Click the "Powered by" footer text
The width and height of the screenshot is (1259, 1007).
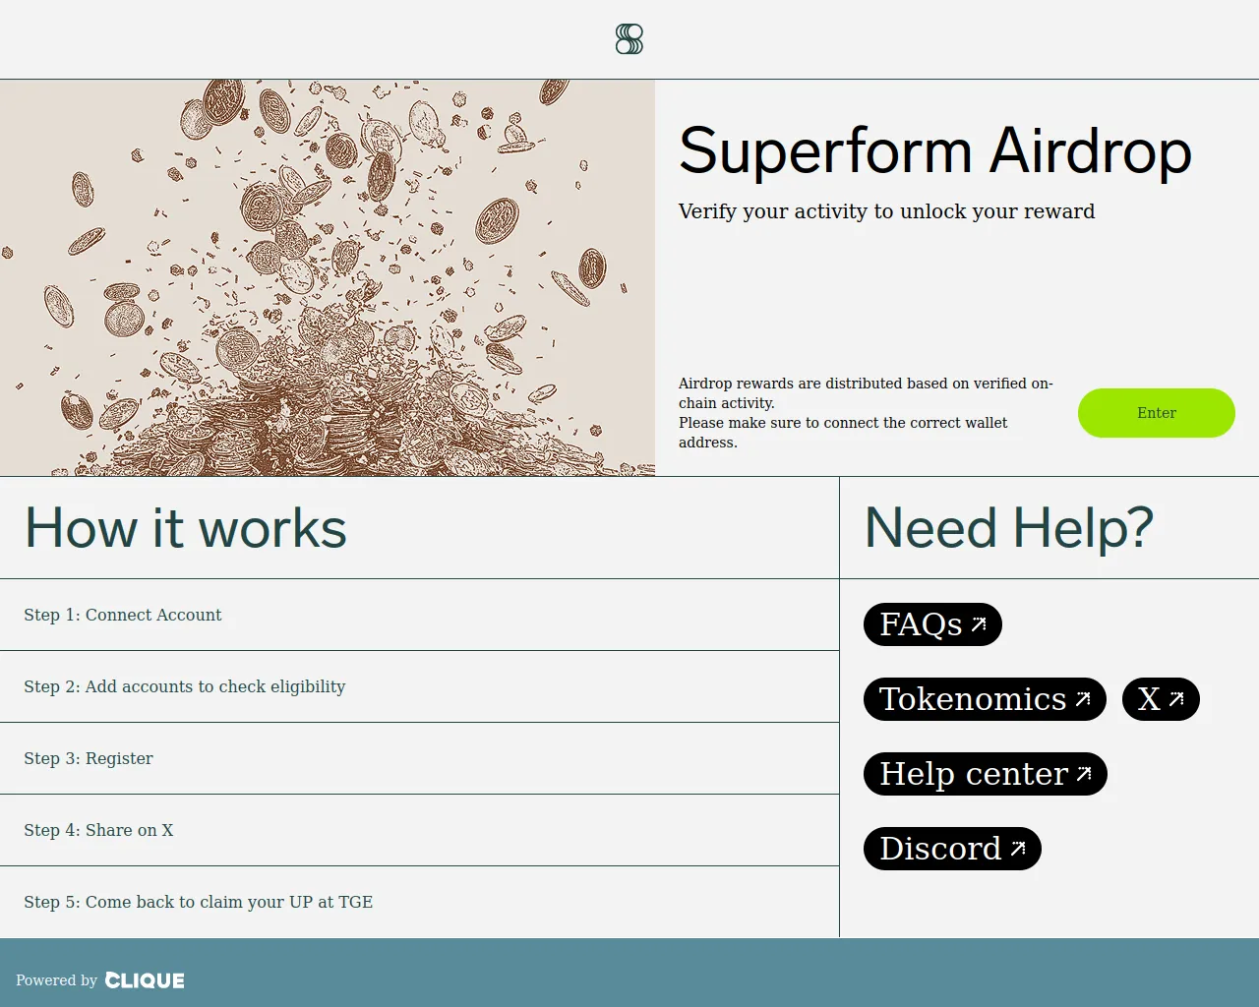pos(56,980)
